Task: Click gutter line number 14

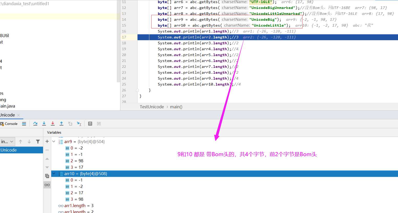Action: 124,19
